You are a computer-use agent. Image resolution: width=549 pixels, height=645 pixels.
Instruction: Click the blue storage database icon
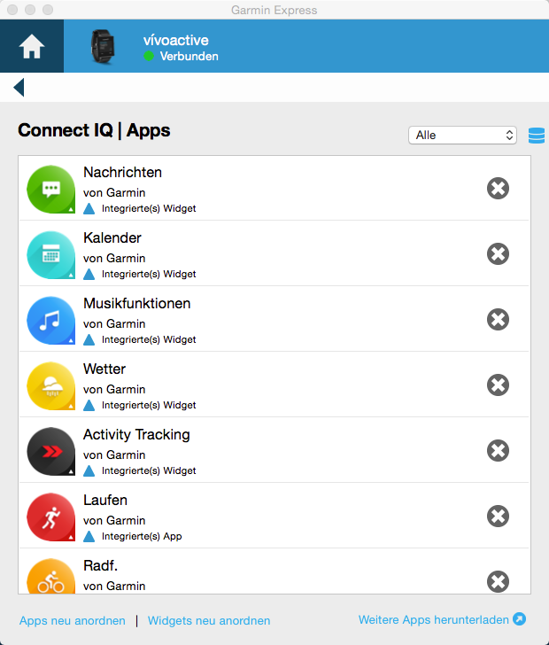[536, 135]
